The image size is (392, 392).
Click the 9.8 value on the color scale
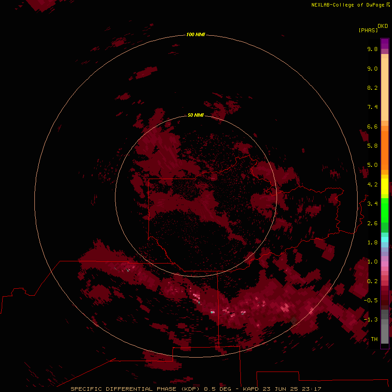coord(372,49)
